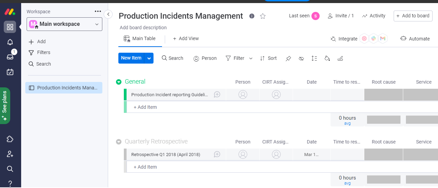Pin columns using the pin icon
This screenshot has width=438, height=188.
coord(288,58)
